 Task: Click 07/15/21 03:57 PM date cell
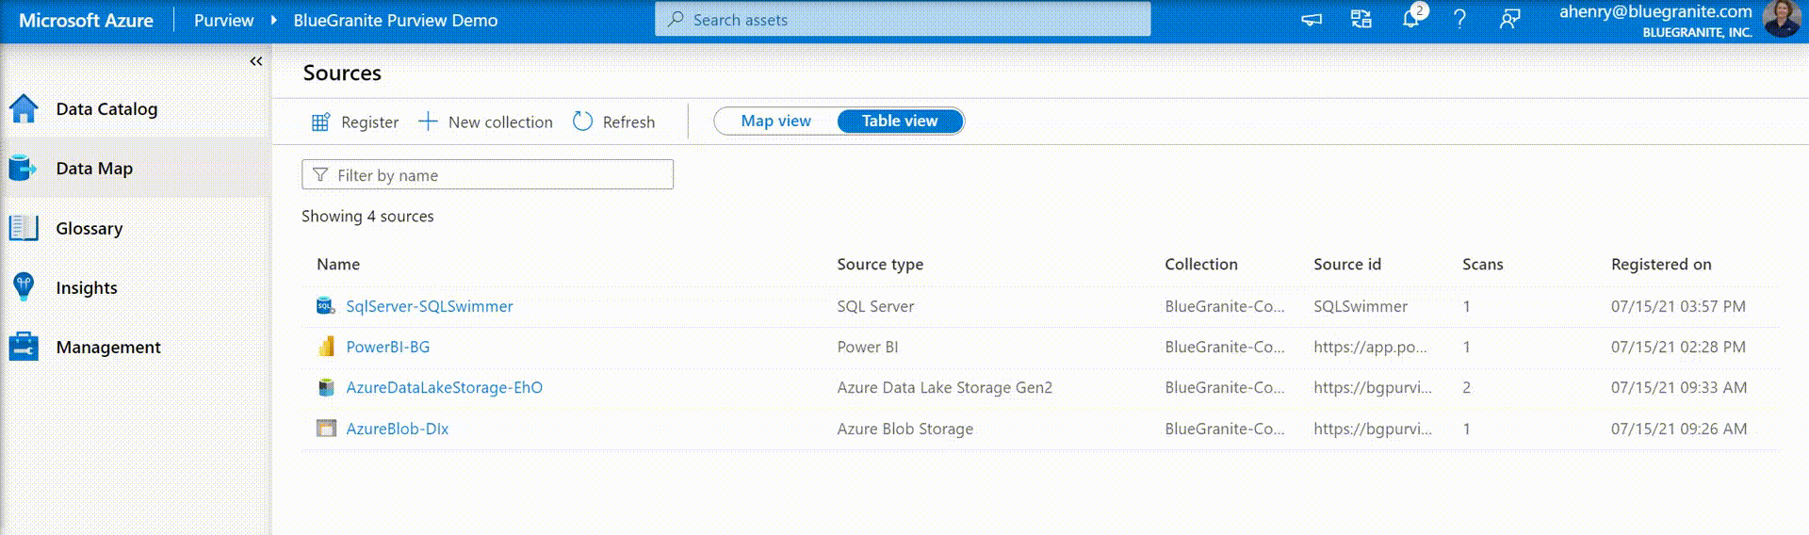coord(1678,306)
